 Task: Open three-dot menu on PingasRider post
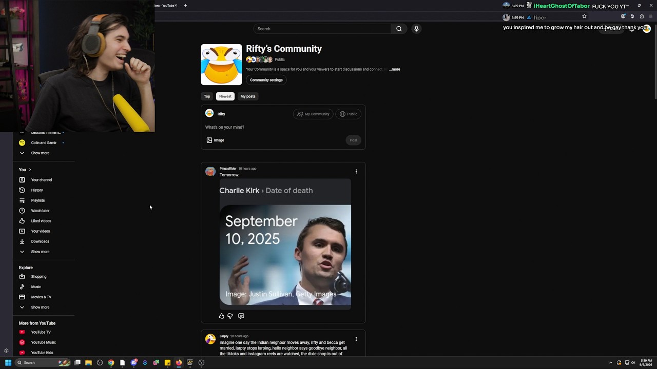point(356,172)
